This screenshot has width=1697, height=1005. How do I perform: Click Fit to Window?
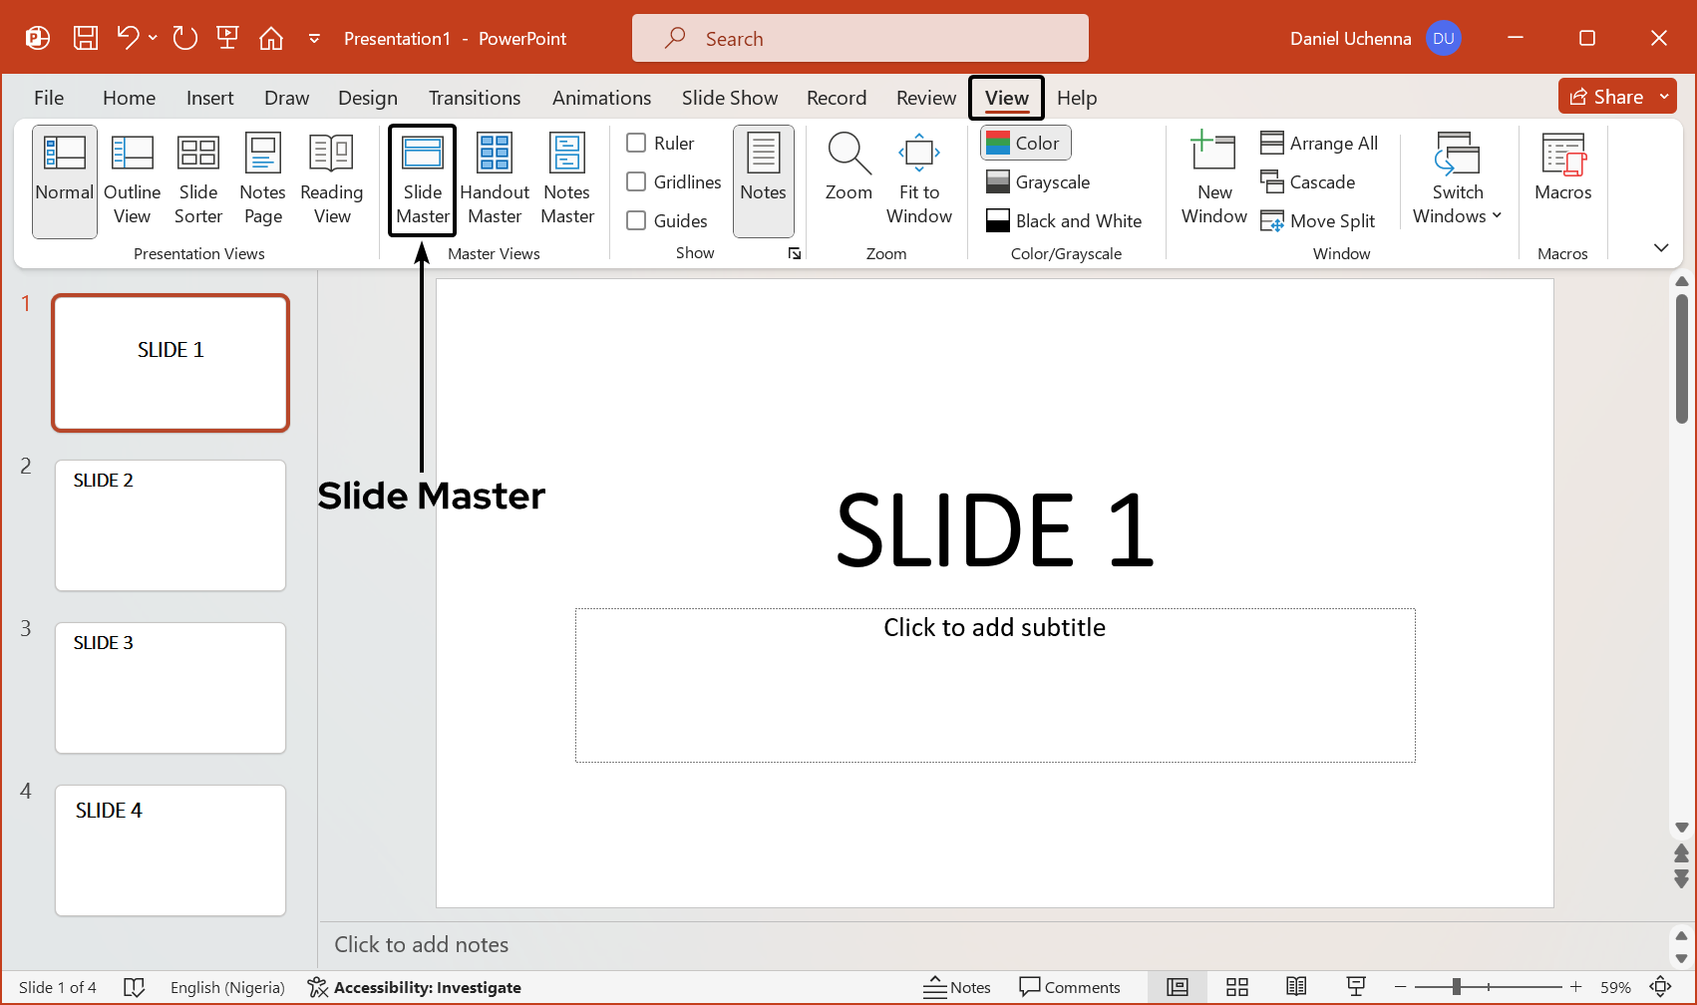click(918, 179)
